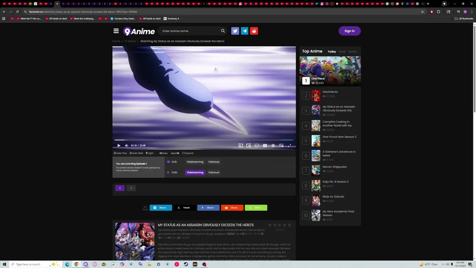The height and width of the screenshot is (268, 476).
Task: Open Naruto: Shippuden in Top Anime
Action: (335, 167)
